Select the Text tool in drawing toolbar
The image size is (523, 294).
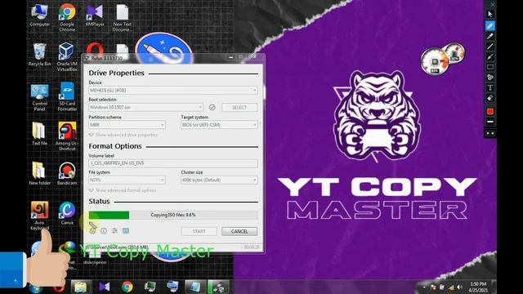[x=490, y=87]
